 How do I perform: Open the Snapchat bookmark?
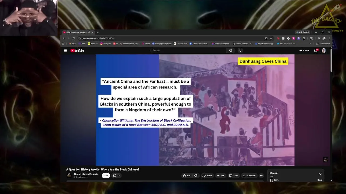(93, 43)
